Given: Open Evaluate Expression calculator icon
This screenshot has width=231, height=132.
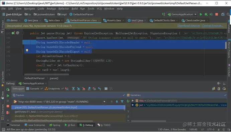Looking at the screenshot, I should tap(106, 89).
